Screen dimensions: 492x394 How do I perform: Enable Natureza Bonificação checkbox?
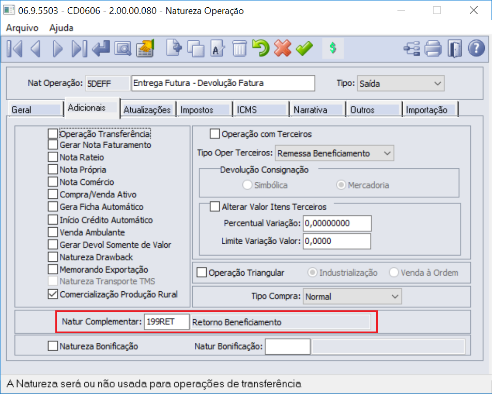coord(53,346)
